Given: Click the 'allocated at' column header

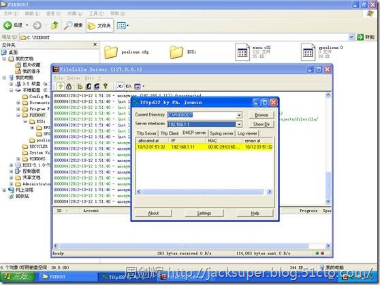Looking at the screenshot, I should click(152, 140).
